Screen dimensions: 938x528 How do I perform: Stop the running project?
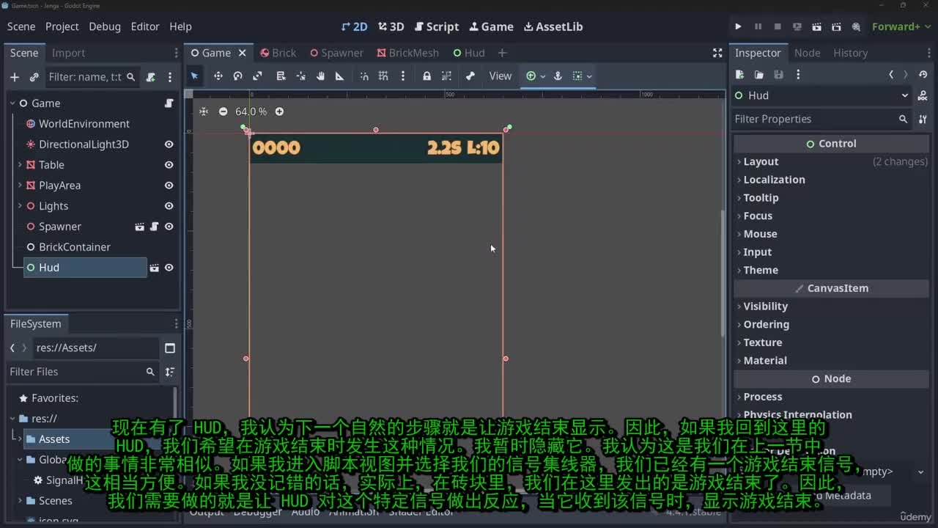(778, 26)
